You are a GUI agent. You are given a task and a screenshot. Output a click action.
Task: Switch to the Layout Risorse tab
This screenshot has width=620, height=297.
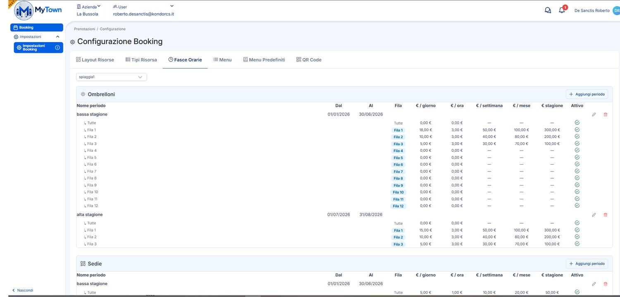[x=95, y=60]
